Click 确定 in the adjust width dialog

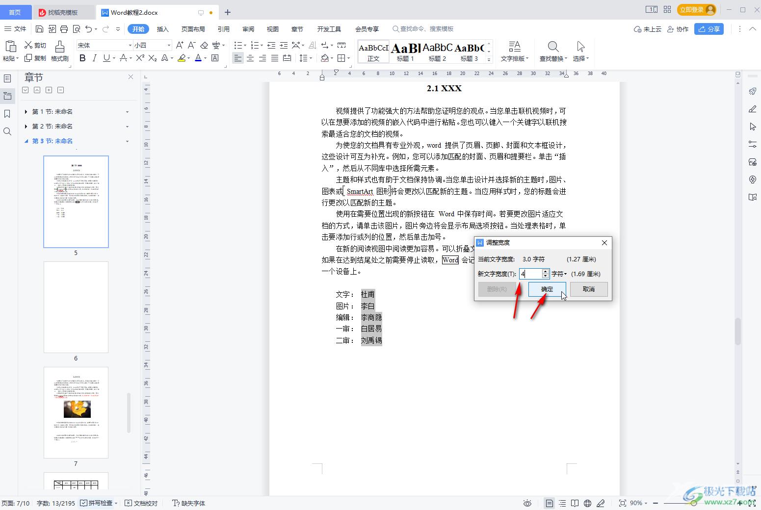tap(547, 289)
